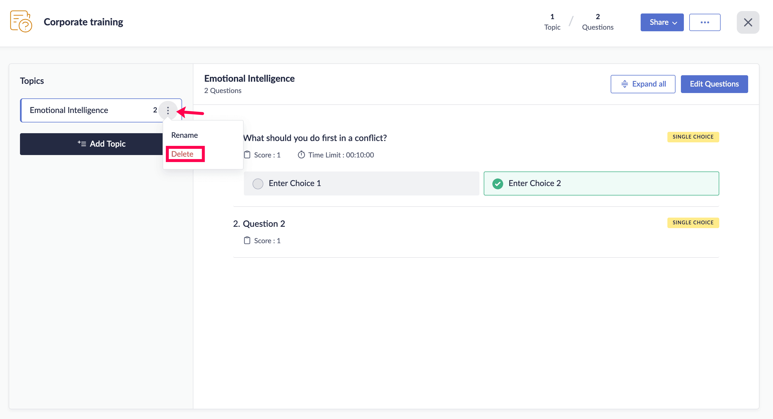Screen dimensions: 773x419
Task: Click the expand icon in Expand all
Action: coord(624,84)
